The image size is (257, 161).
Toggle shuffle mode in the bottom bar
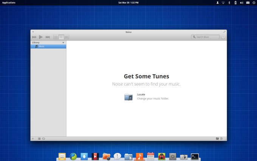click(x=39, y=139)
